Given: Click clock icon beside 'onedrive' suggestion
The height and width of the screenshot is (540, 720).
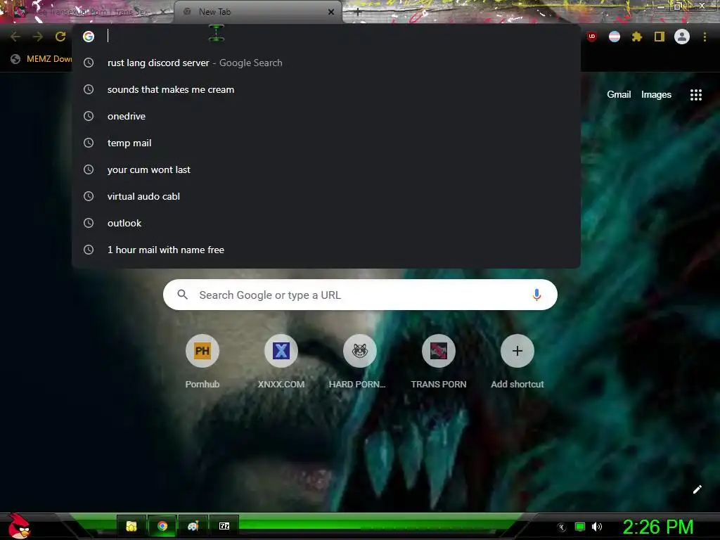Looking at the screenshot, I should pyautogui.click(x=89, y=116).
